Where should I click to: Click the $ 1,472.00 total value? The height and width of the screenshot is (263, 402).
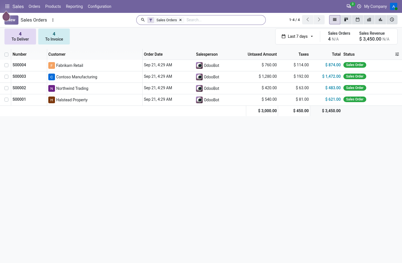pyautogui.click(x=331, y=76)
